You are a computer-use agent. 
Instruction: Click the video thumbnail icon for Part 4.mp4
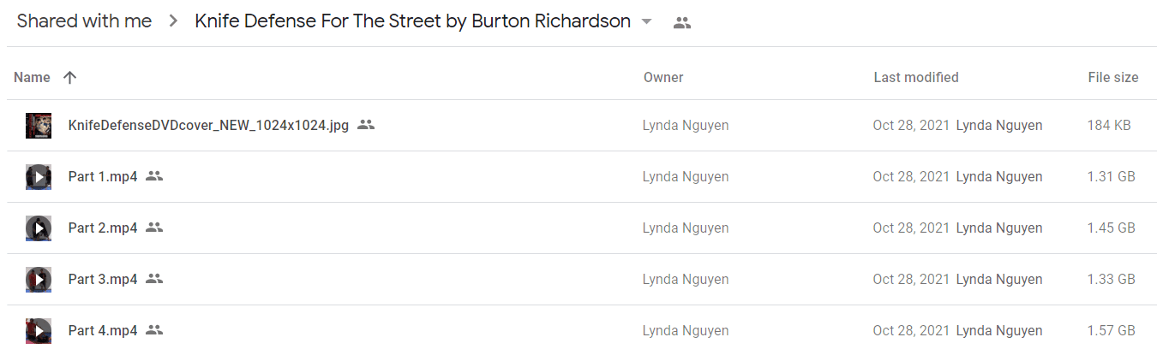pyautogui.click(x=39, y=331)
